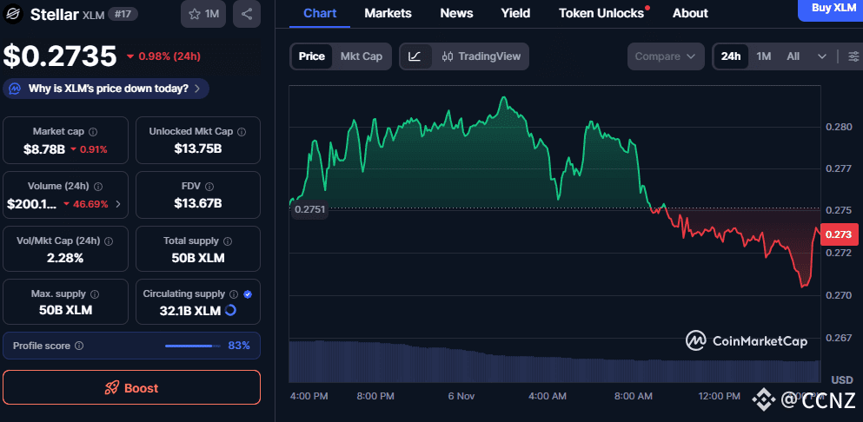The height and width of the screenshot is (422, 863).
Task: Click the Profile score info icon
Action: (x=79, y=346)
